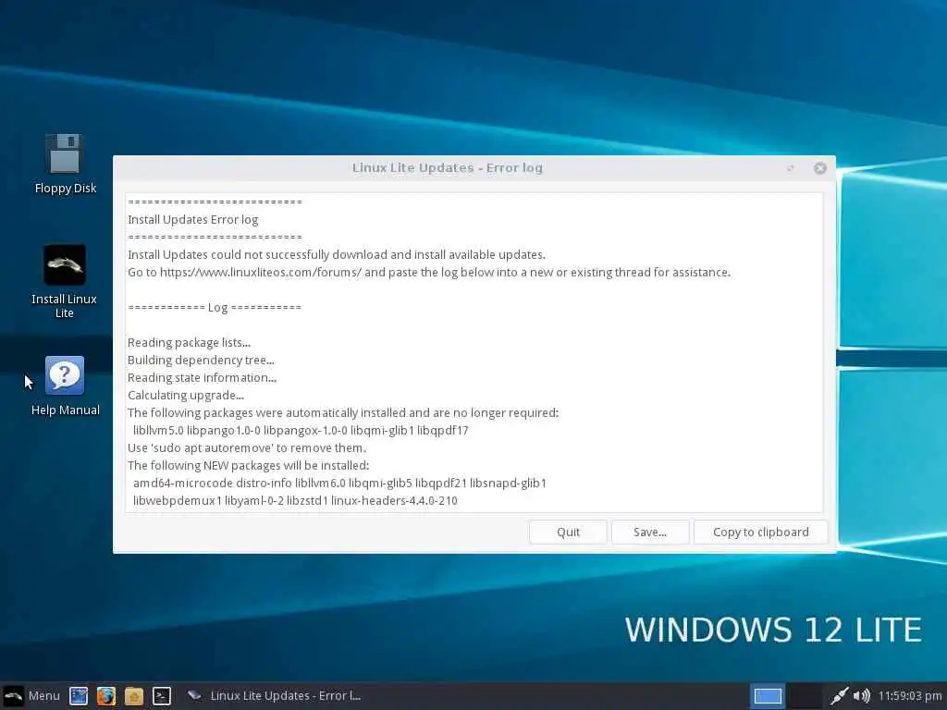Close the Error log window
Image resolution: width=947 pixels, height=710 pixels.
819,168
